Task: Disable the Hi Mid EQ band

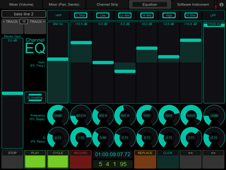Action: coord(147,15)
